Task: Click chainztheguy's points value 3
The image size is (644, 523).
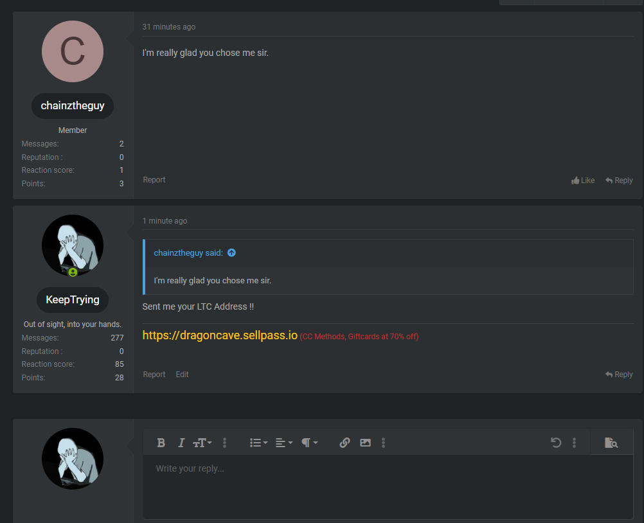Action: [x=121, y=184]
